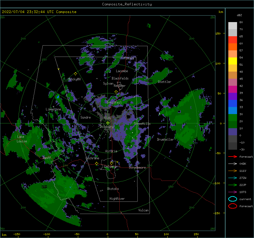Click the Stettler label
The height and width of the screenshot is (238, 254).
(165, 82)
